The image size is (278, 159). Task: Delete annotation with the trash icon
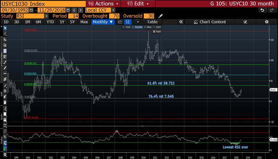coord(5,102)
